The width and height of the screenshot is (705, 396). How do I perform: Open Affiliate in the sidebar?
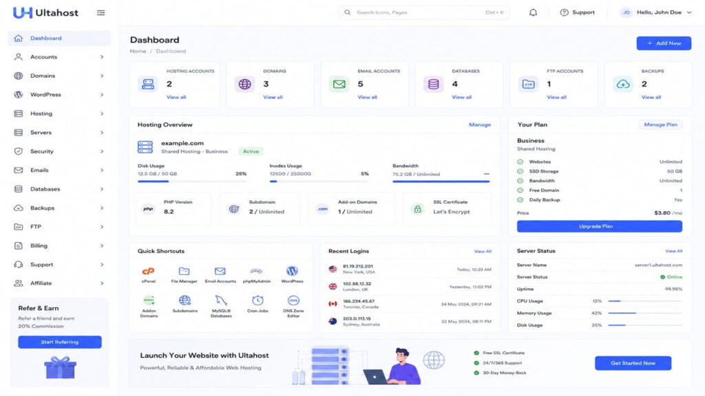point(59,283)
